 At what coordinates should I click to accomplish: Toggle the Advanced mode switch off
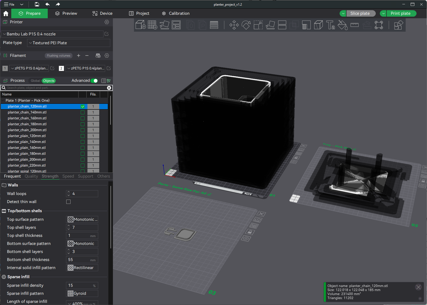(x=94, y=81)
